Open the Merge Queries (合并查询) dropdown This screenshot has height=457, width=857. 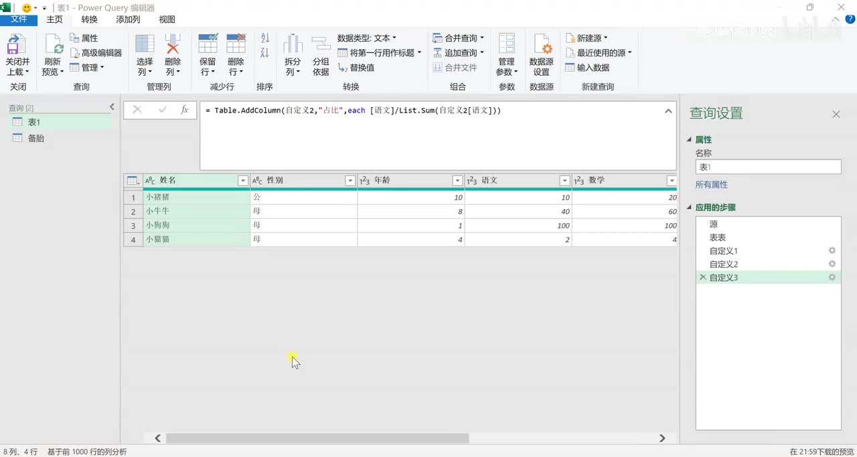pyautogui.click(x=459, y=38)
